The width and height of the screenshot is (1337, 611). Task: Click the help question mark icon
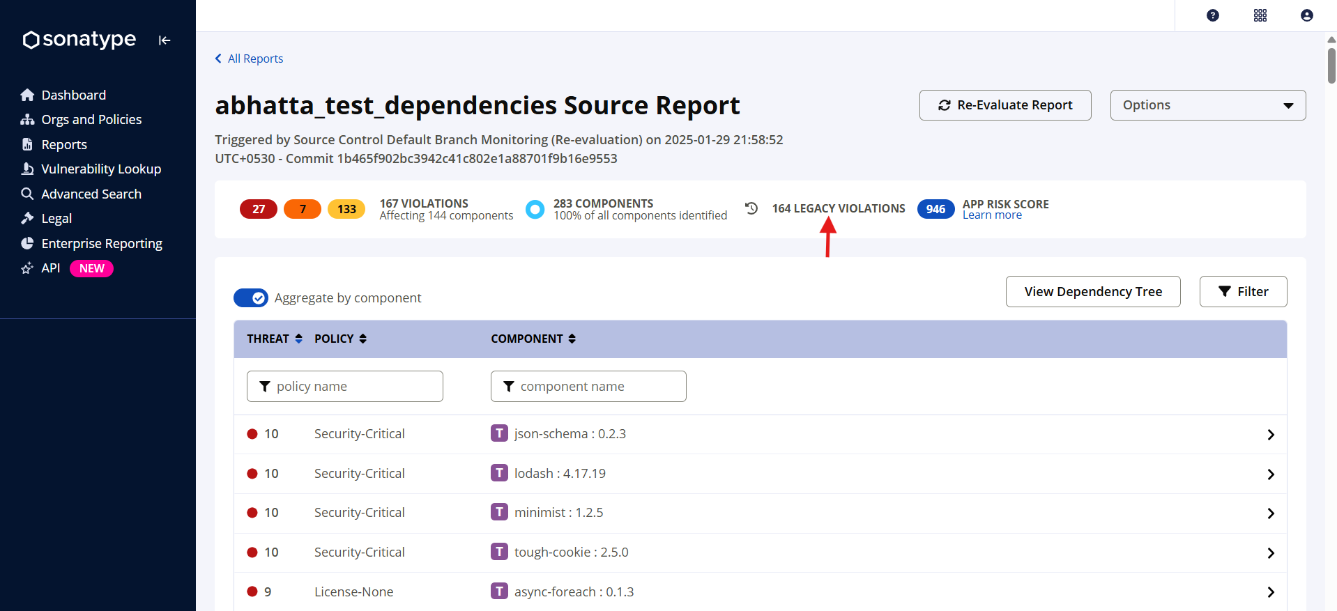tap(1213, 15)
